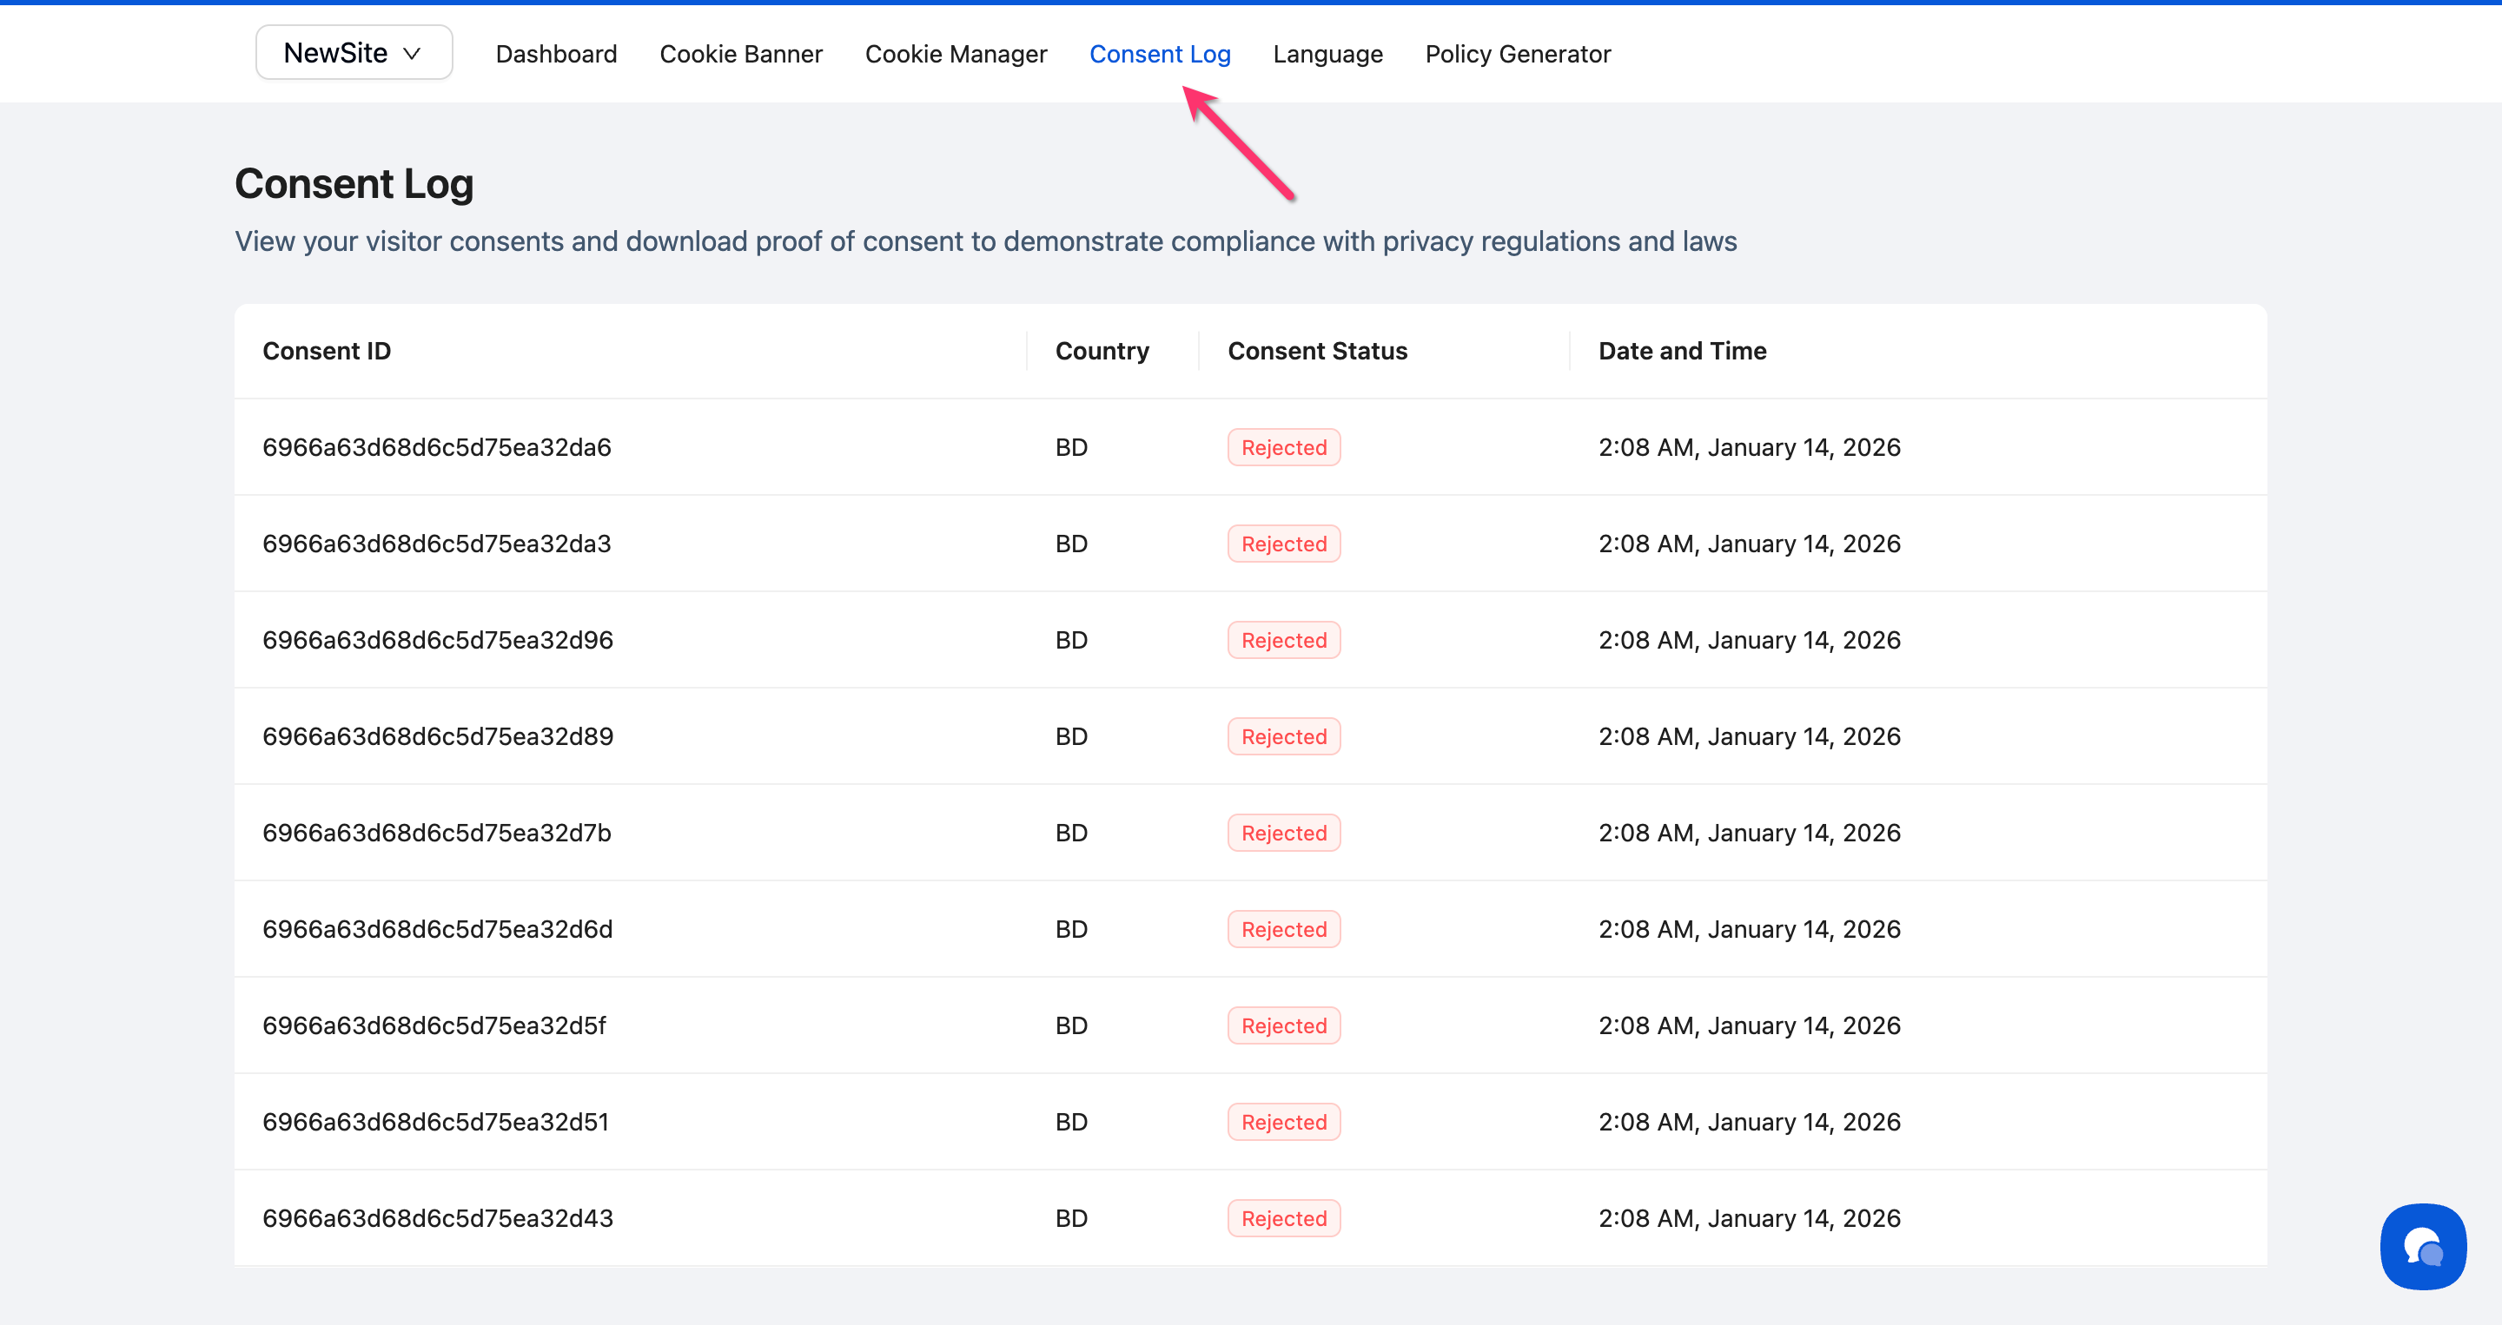Select consent ID ending in 32d7b
The width and height of the screenshot is (2502, 1325).
tap(436, 833)
